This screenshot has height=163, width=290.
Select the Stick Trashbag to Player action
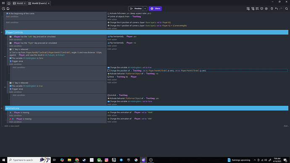[122, 77]
